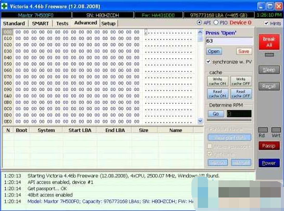
Task: Select the PIO radio button
Action: tap(216, 23)
